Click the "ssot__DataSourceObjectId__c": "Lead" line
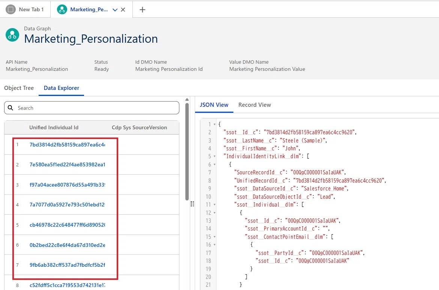Viewport: 439px width, 290px height. (285, 197)
